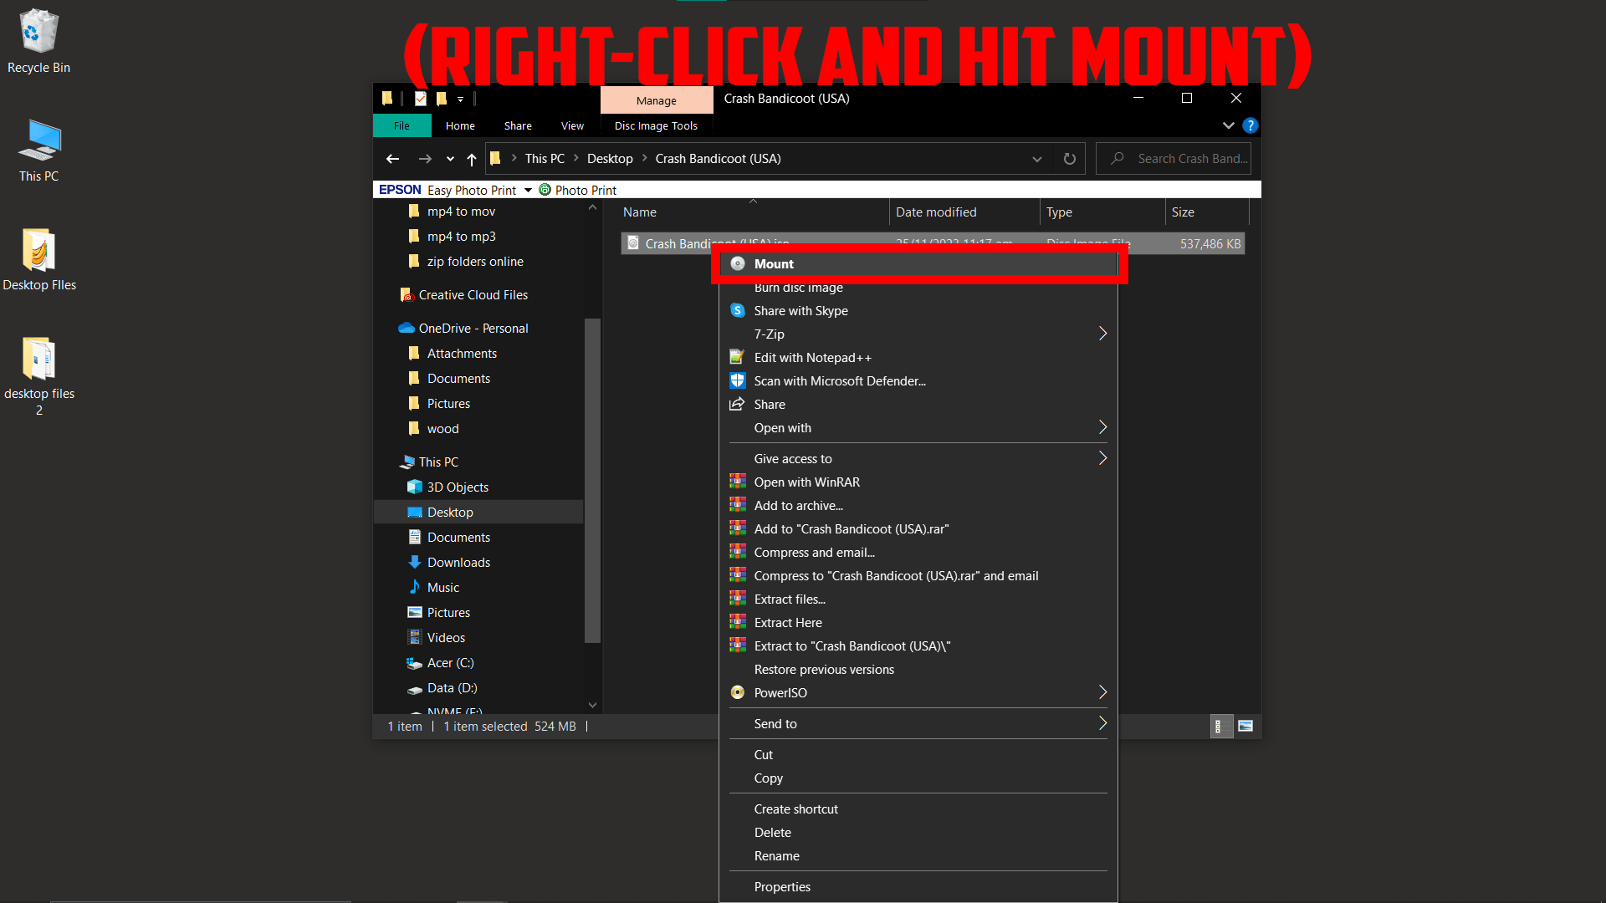Viewport: 1606px width, 903px height.
Task: Select Edit with Notepad++
Action: pyautogui.click(x=811, y=357)
